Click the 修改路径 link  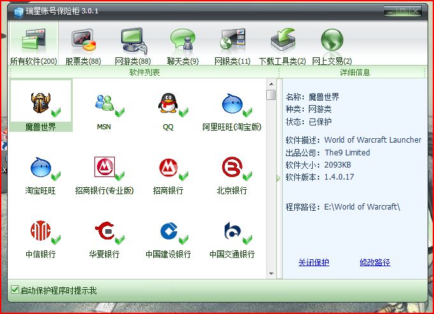(375, 262)
